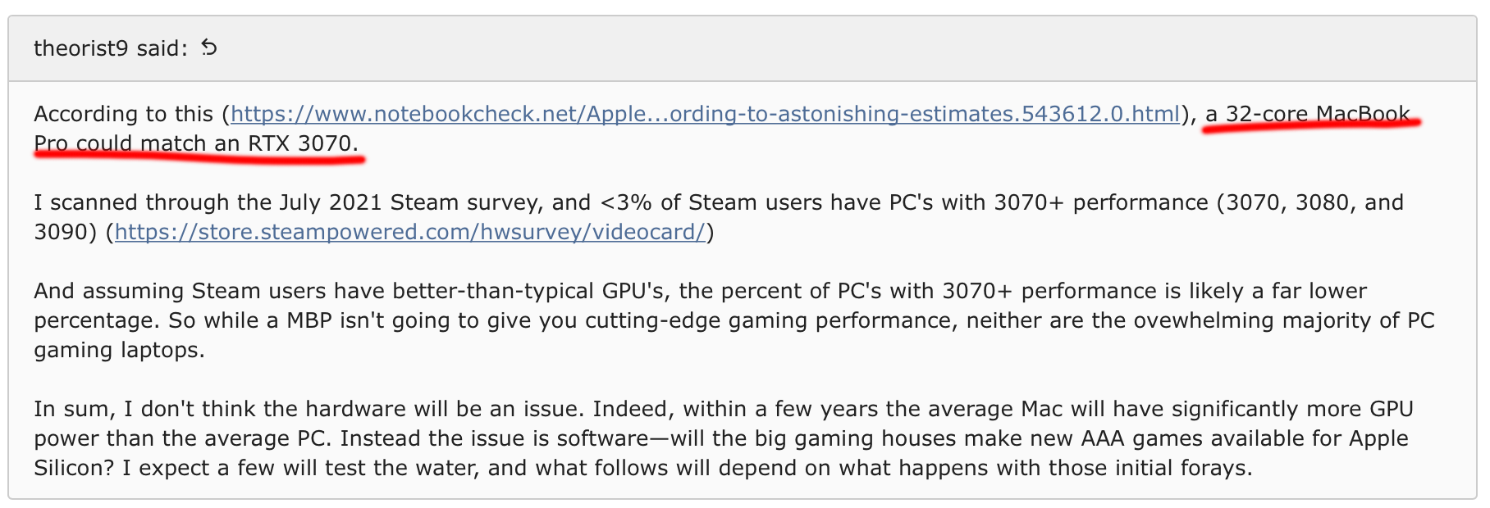Click the "gaming laptops." text
The height and width of the screenshot is (508, 1490).
[119, 350]
